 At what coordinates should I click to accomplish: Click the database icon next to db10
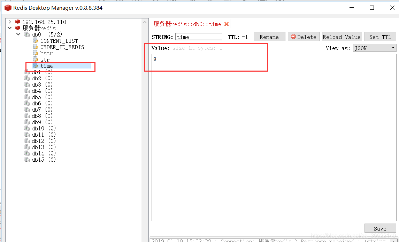[x=27, y=128]
